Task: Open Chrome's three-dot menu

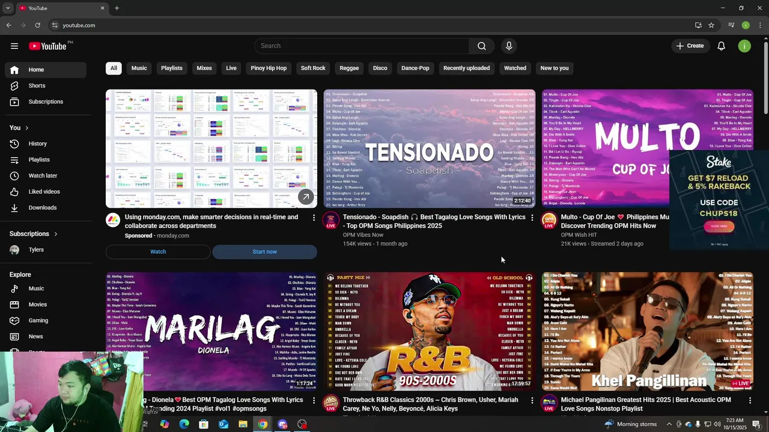Action: 761,25
